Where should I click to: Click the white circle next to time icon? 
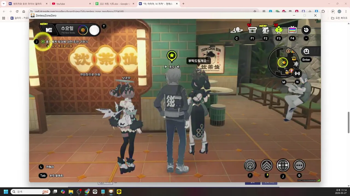[94, 30]
